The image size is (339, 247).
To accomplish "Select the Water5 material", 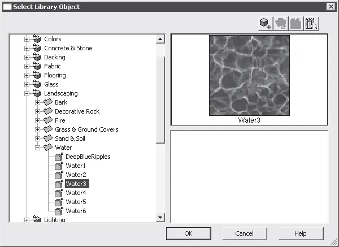I will click(x=75, y=202).
